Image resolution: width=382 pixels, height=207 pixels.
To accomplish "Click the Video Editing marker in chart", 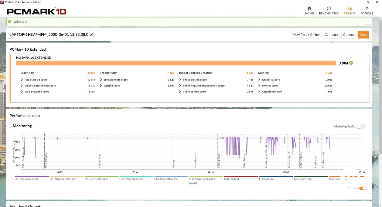I will [245, 161].
